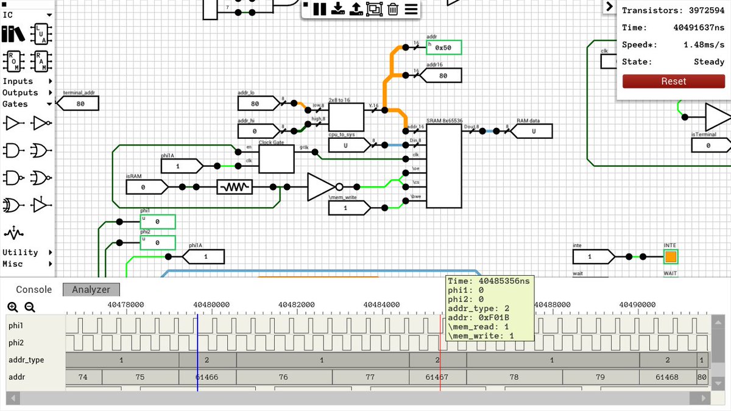Click the analyzer horizontal scrollbar track
Screen dimensions: 731x411
tap(357, 398)
